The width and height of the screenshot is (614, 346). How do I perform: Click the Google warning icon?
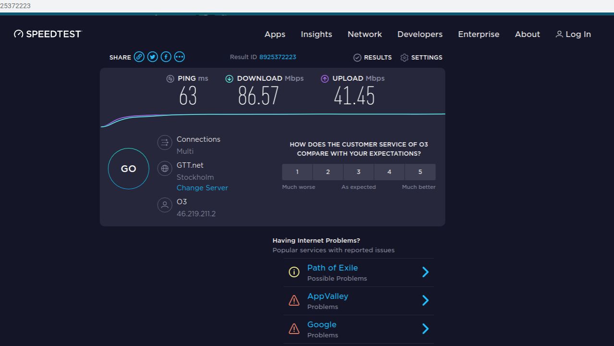point(294,329)
